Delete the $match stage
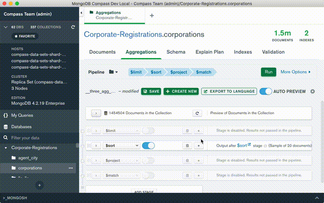The height and width of the screenshot is (203, 324). coord(187,176)
